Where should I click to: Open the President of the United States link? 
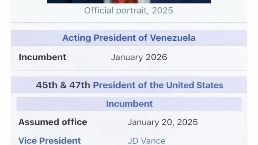pos(158,85)
